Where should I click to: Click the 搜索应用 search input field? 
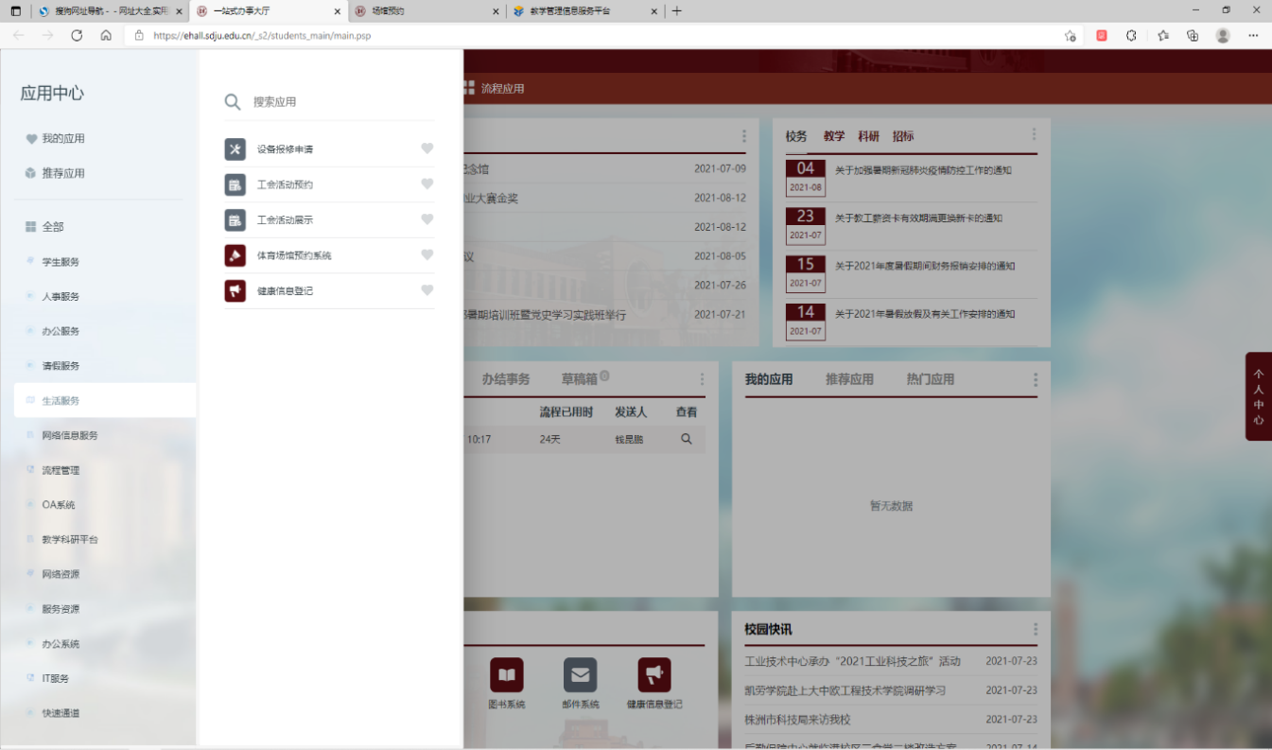(340, 102)
